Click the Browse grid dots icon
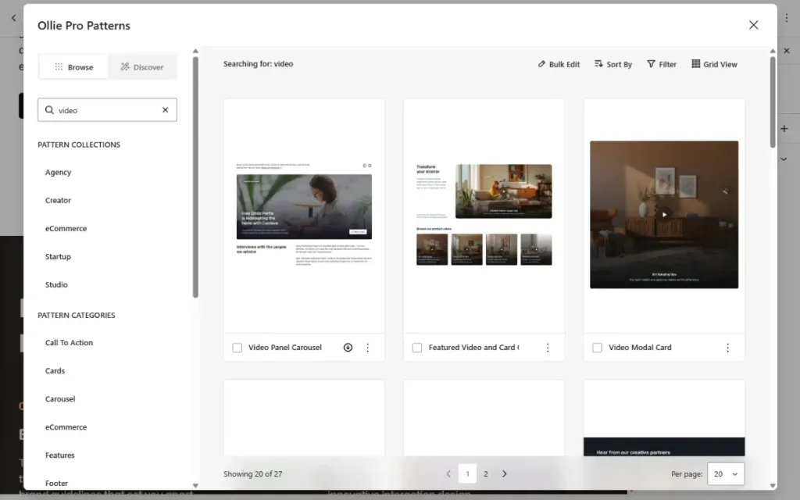 pyautogui.click(x=59, y=67)
